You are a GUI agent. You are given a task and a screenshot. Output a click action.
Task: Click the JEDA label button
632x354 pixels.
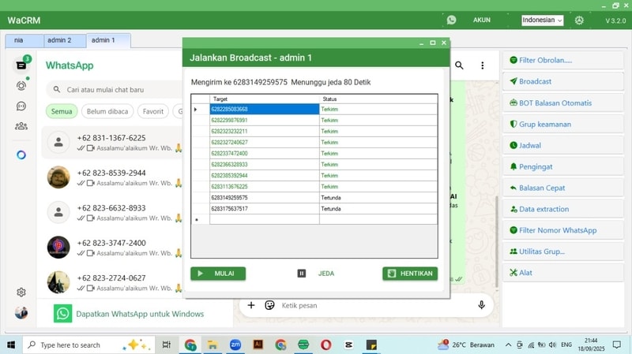click(326, 274)
